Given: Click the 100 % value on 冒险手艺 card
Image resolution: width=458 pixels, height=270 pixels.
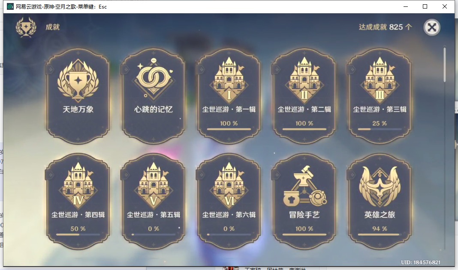Looking at the screenshot, I should click(x=304, y=229).
